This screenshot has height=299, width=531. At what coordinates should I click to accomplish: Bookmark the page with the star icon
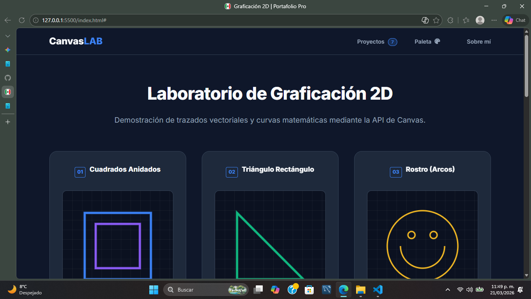tap(435, 20)
